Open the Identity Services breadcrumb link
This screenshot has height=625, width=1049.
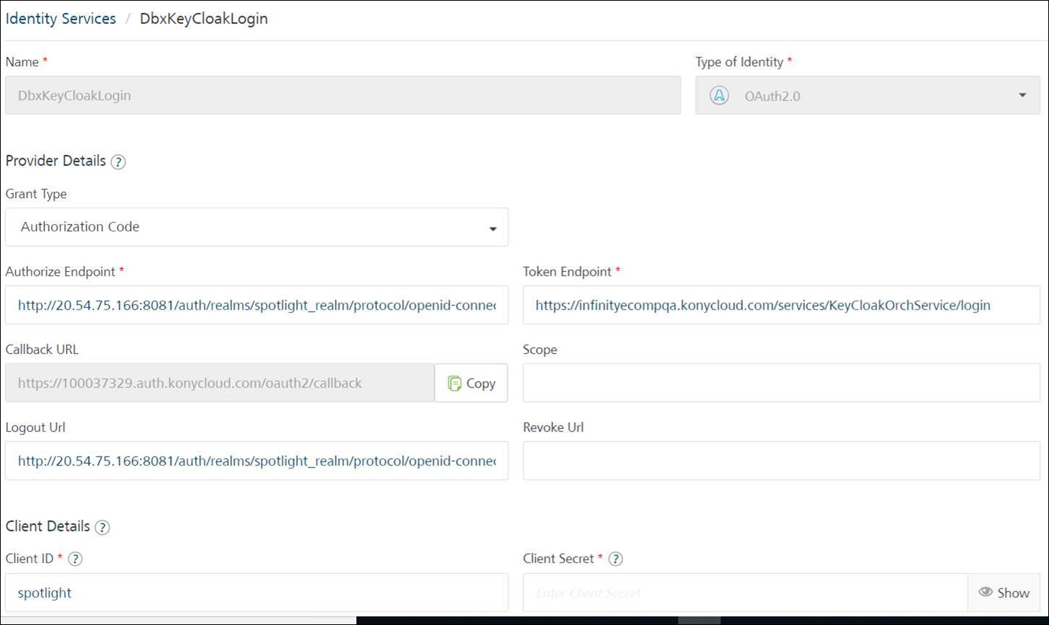tap(61, 19)
